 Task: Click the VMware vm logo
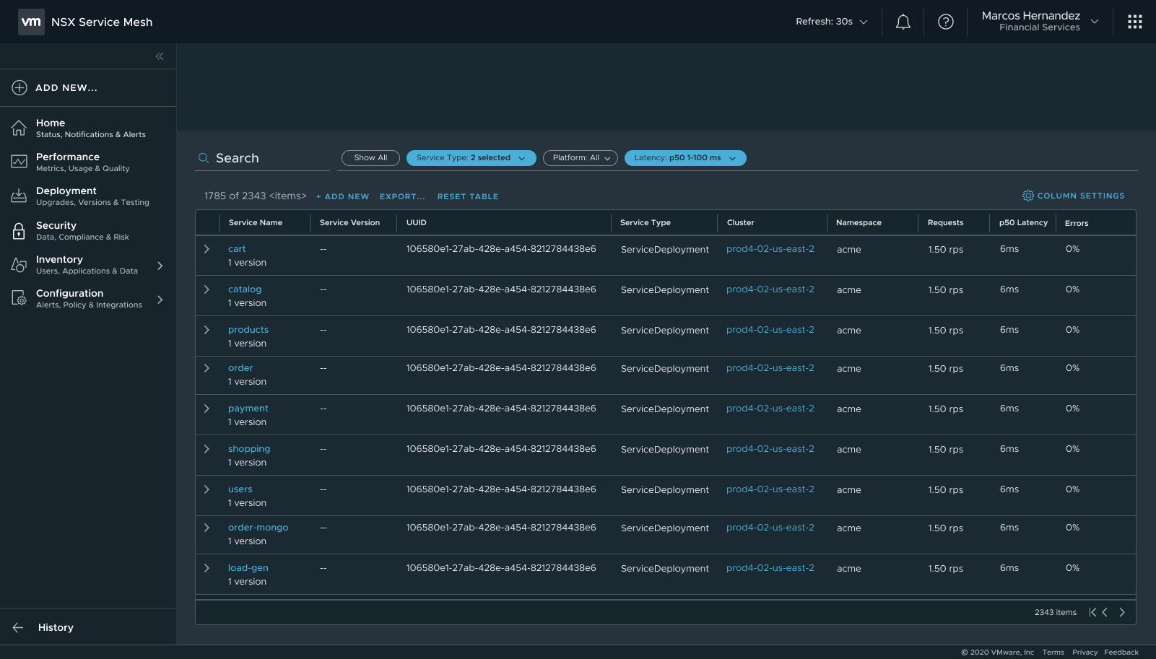click(x=31, y=22)
